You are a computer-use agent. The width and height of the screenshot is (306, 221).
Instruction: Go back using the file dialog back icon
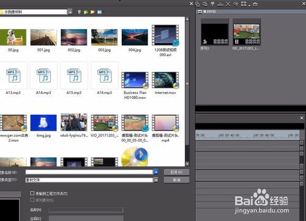[x=80, y=12]
